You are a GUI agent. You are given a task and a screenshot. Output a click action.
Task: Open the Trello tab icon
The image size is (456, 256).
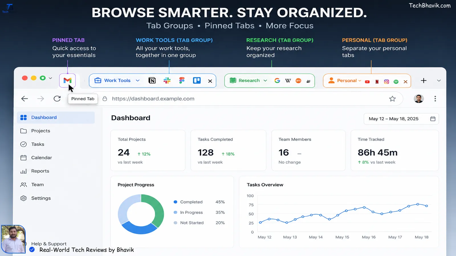(x=197, y=80)
